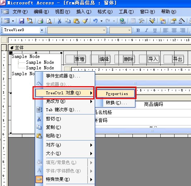Click the Print icon in toolbar
Viewport: 191px width, 186px height.
click(x=41, y=21)
